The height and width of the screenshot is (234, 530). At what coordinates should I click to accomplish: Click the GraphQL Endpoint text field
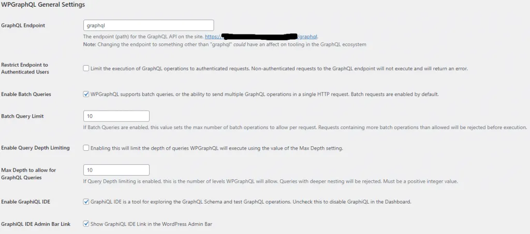point(149,25)
